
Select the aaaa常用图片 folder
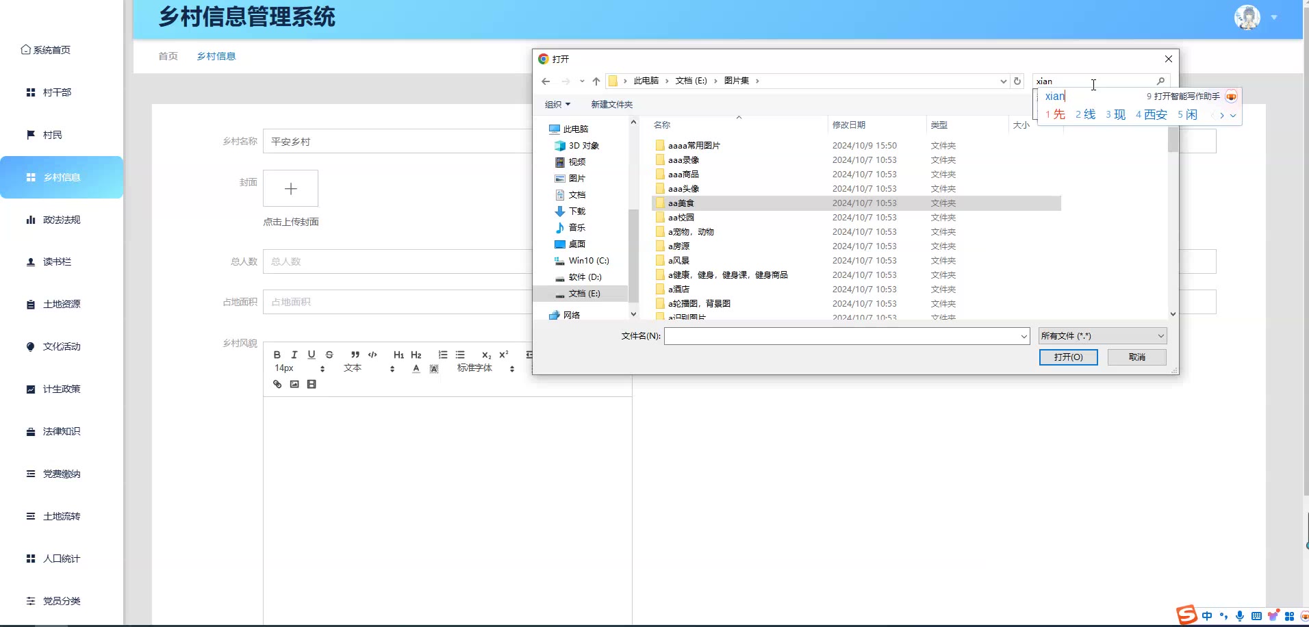694,146
